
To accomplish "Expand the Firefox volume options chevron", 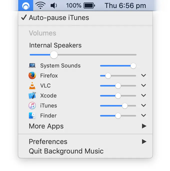I will [143, 75].
